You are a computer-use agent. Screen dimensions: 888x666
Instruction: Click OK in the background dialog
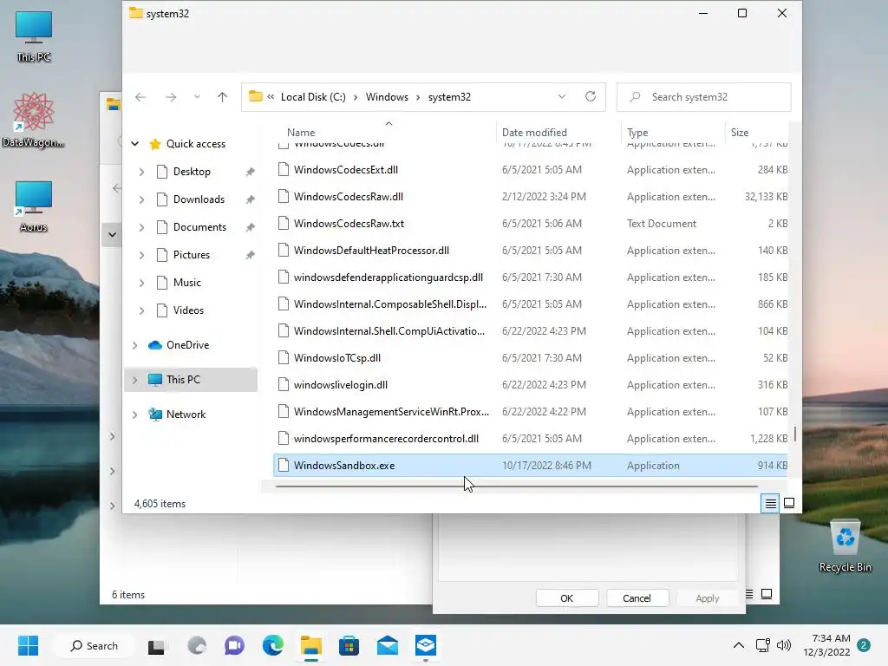point(567,598)
